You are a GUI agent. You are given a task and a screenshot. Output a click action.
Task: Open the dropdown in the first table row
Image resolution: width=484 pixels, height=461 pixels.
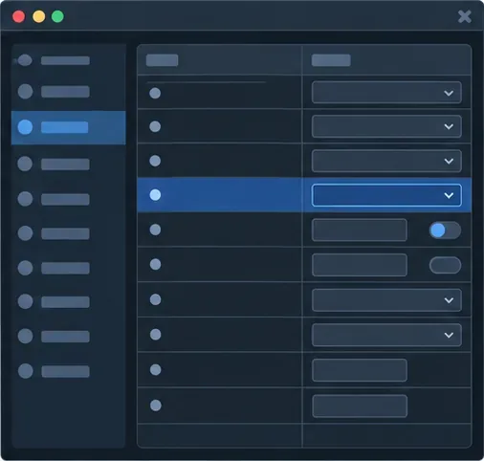pyautogui.click(x=386, y=93)
